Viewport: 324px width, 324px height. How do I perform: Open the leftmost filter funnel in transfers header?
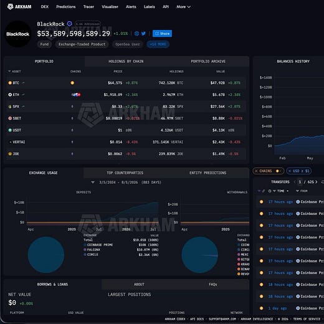click(259, 191)
